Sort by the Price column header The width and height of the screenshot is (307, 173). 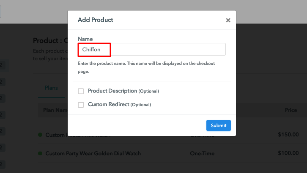tap(291, 110)
